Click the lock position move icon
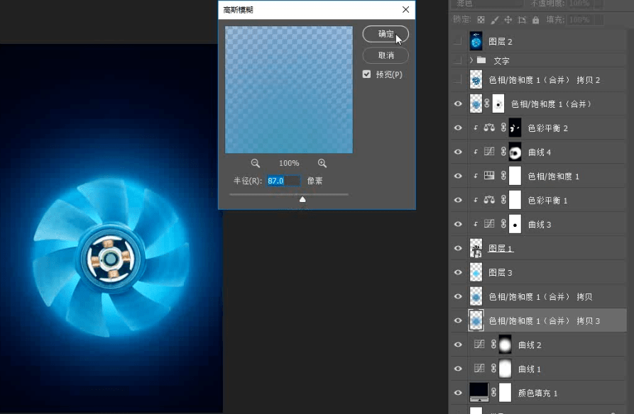The width and height of the screenshot is (634, 414). click(509, 20)
